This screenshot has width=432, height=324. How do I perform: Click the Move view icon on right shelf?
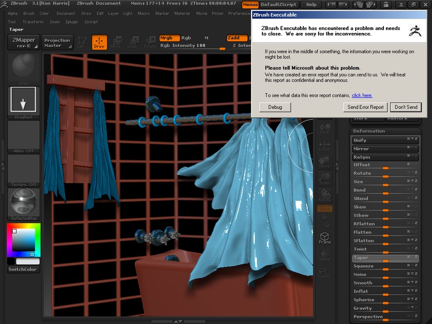pos(325,163)
